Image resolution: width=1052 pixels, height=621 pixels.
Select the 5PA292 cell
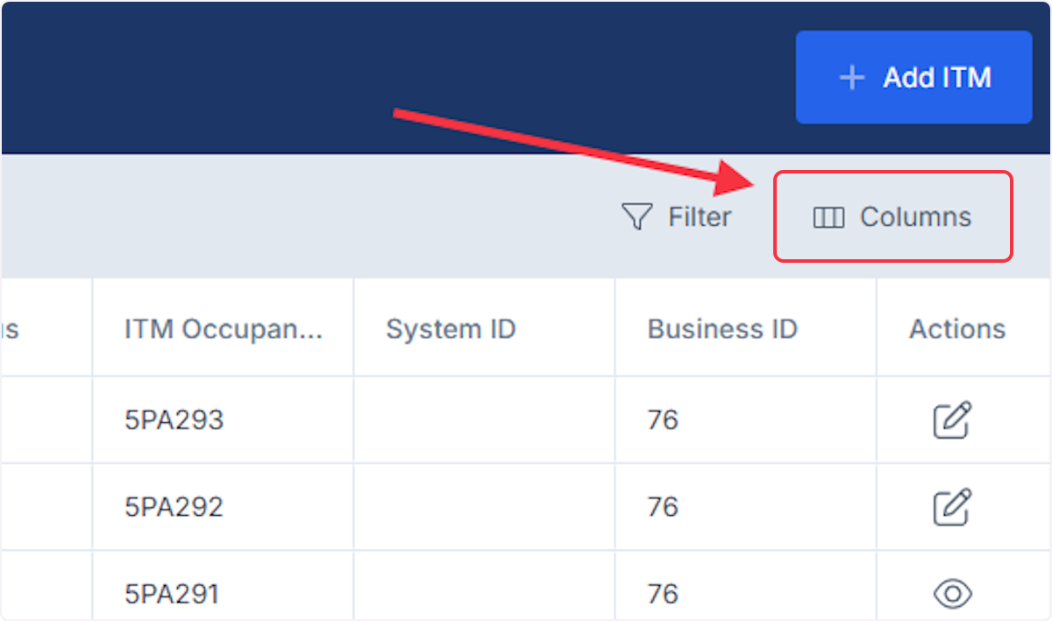[224, 507]
